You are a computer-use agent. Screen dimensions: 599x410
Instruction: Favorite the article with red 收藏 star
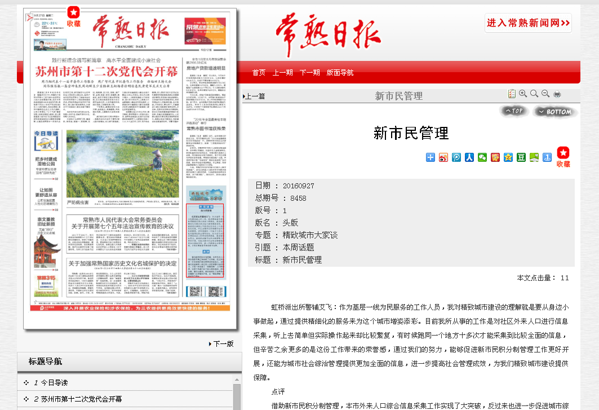pos(563,157)
